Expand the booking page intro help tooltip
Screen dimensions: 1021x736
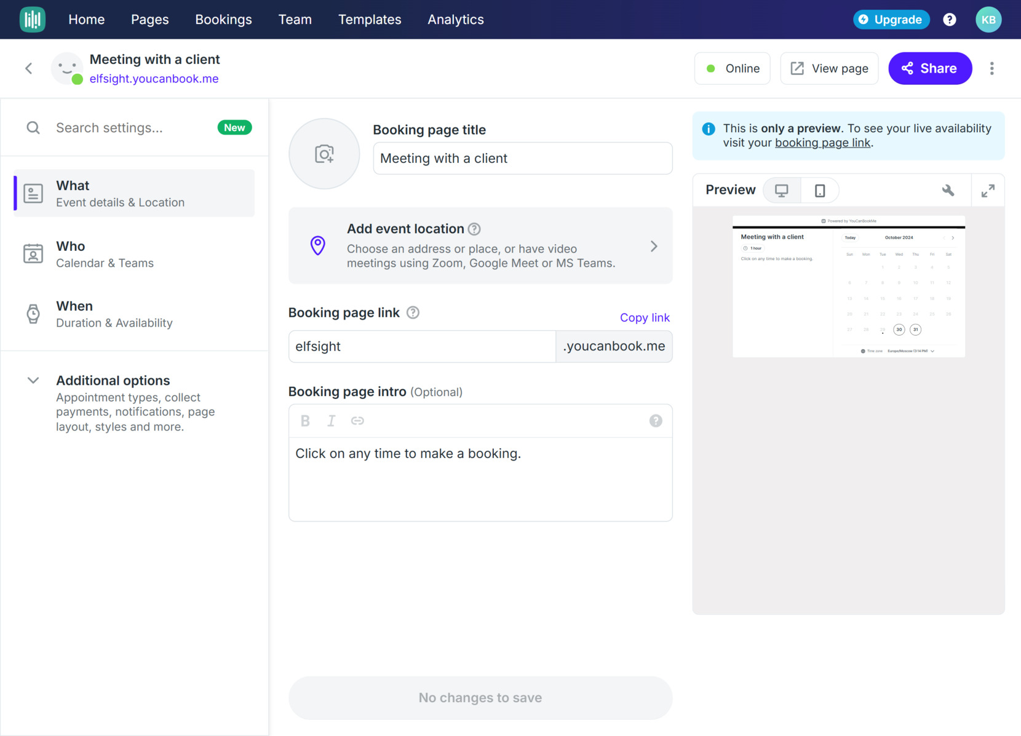click(x=656, y=421)
